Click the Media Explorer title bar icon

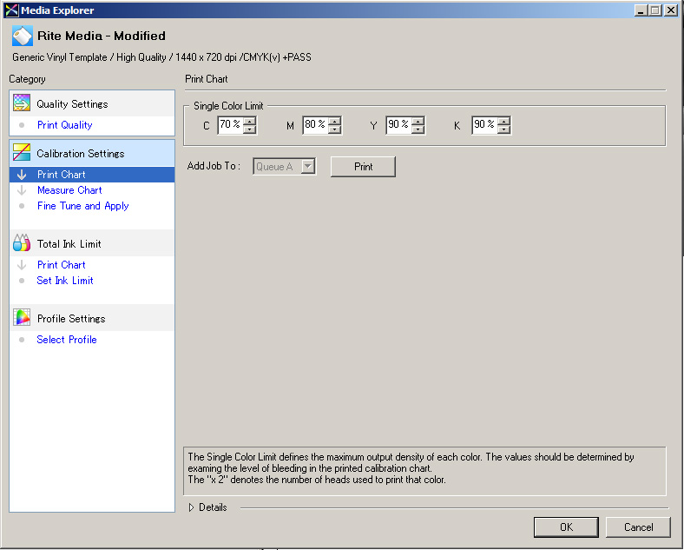(x=11, y=10)
